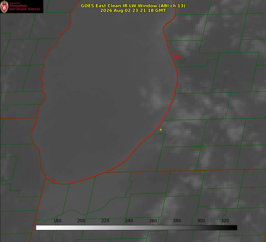Select the 280 colorbar tick label
This screenshot has width=266, height=242.
pyautogui.click(x=177, y=221)
